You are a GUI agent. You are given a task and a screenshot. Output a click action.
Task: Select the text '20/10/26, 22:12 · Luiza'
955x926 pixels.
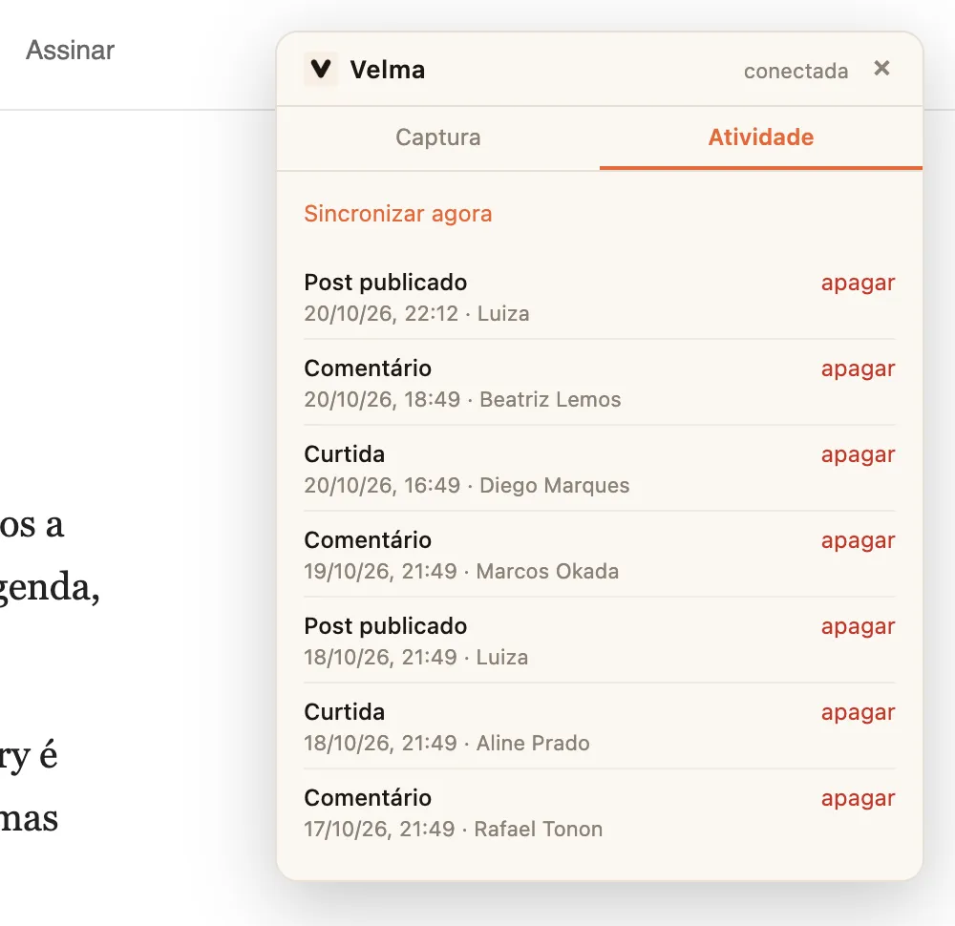(x=416, y=313)
